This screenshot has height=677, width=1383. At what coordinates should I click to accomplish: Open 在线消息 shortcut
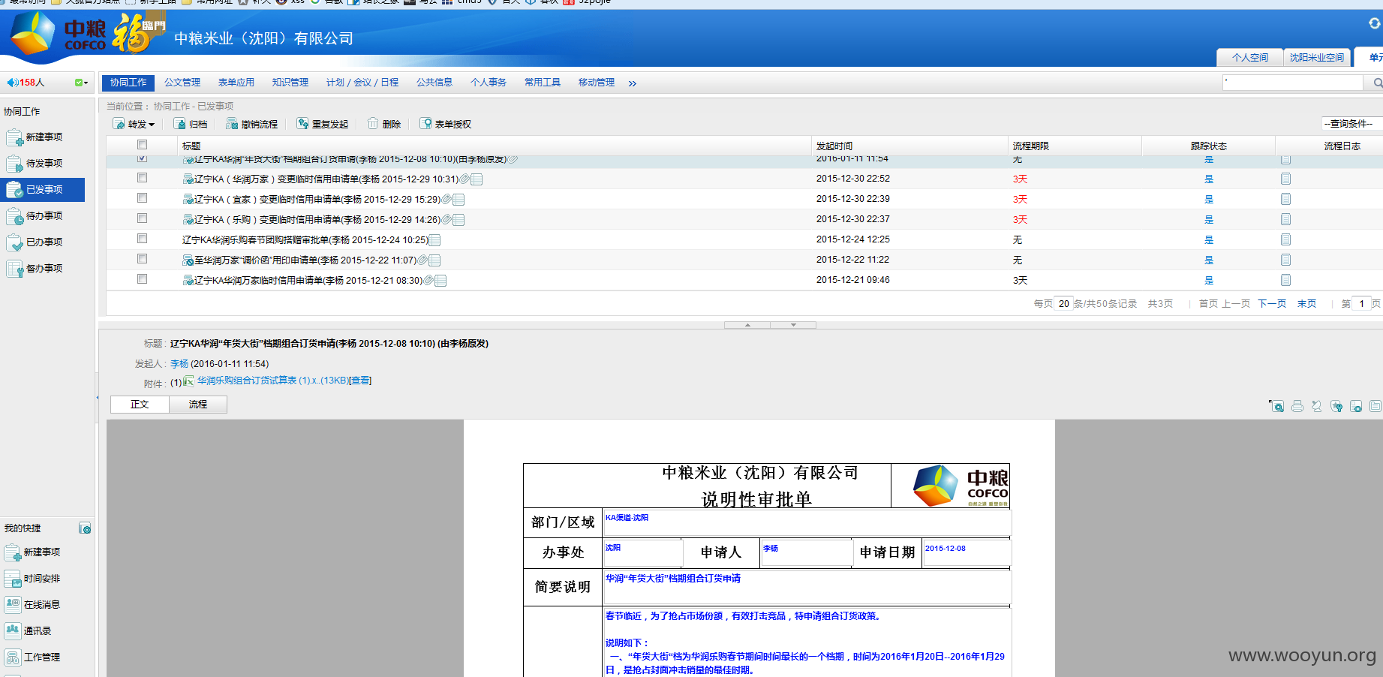tap(32, 605)
